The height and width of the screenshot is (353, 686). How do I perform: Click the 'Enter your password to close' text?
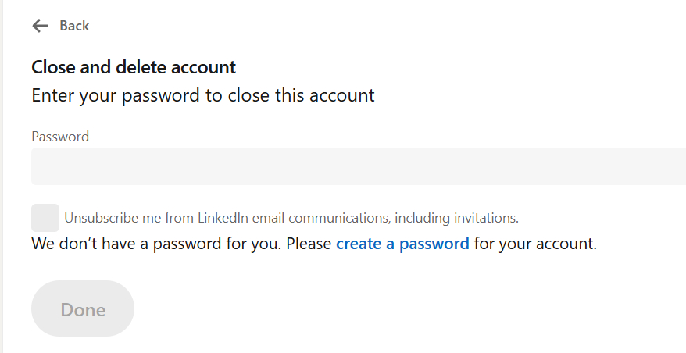[x=202, y=95]
